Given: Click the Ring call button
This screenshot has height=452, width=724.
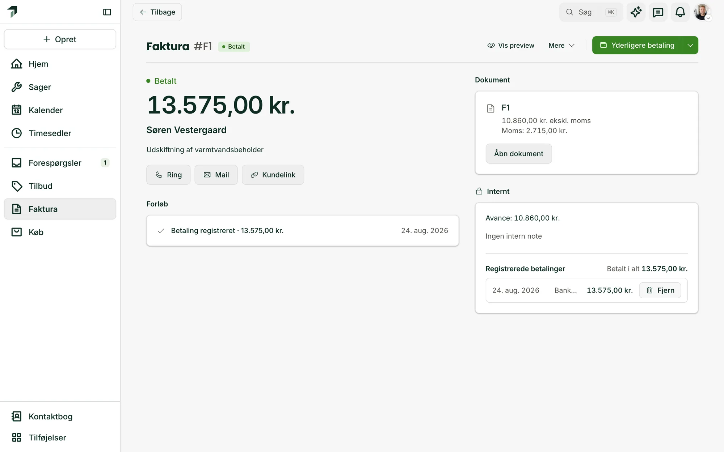Looking at the screenshot, I should coord(168,175).
